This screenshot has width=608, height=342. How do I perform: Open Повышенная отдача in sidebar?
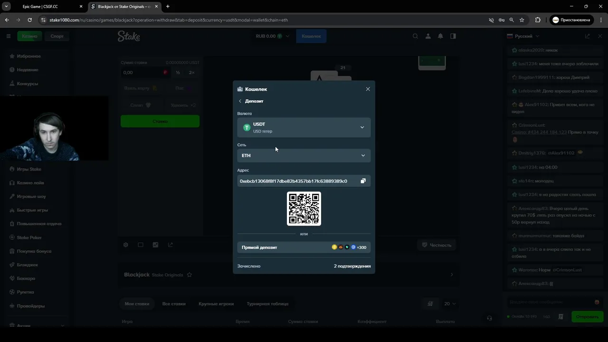(39, 224)
